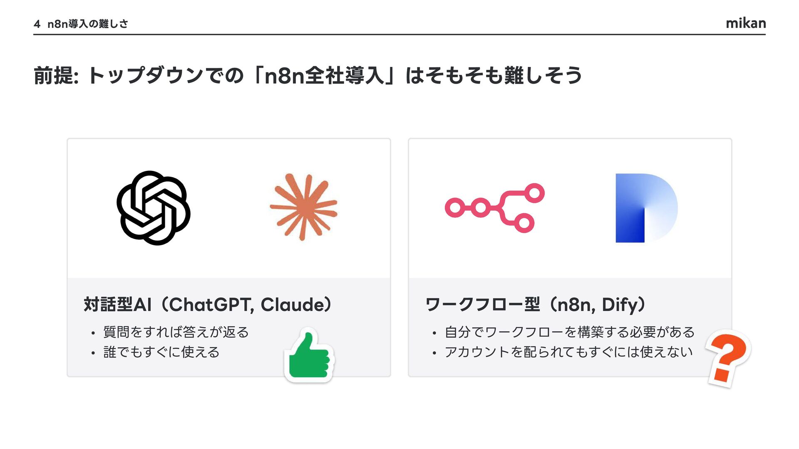
Task: Click 難しそう at the title's end
Action: pos(543,76)
